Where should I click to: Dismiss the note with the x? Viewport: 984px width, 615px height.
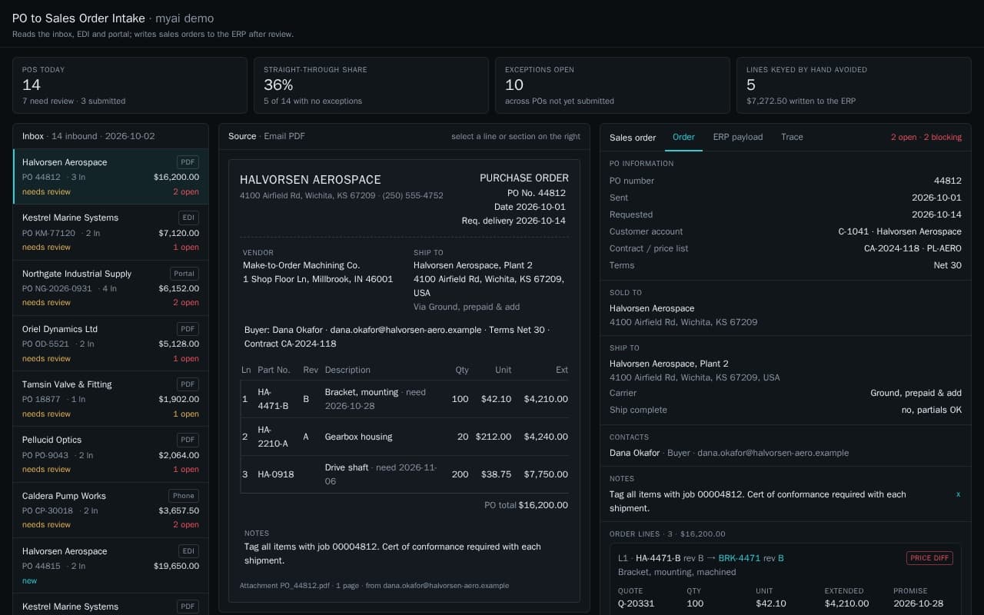tap(958, 494)
